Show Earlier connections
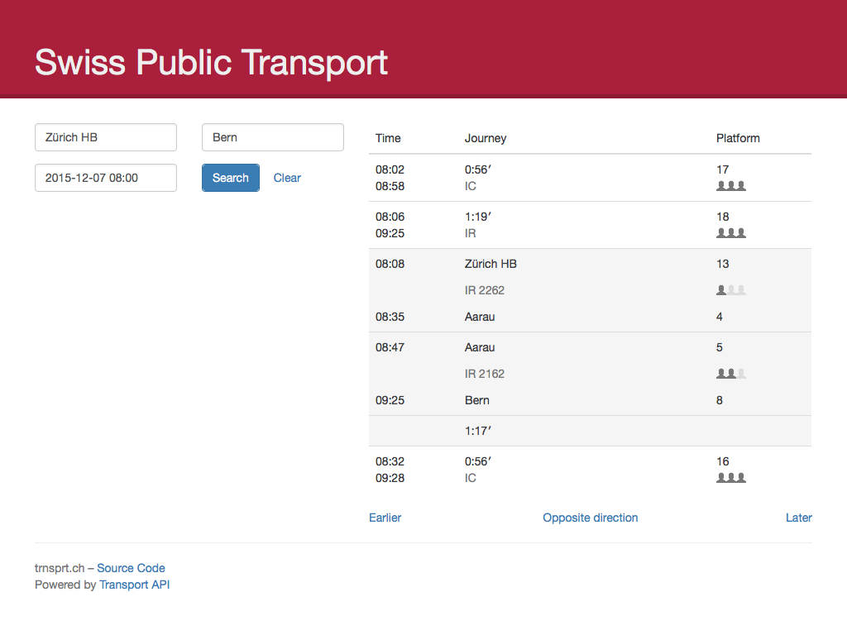 coord(385,518)
